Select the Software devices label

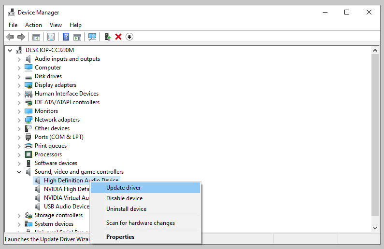coord(56,163)
